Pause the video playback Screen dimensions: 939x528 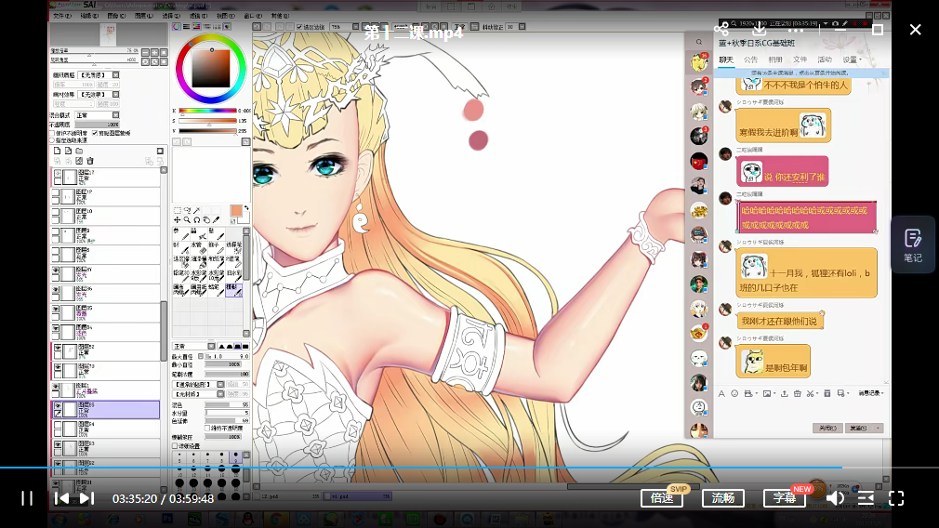[27, 498]
